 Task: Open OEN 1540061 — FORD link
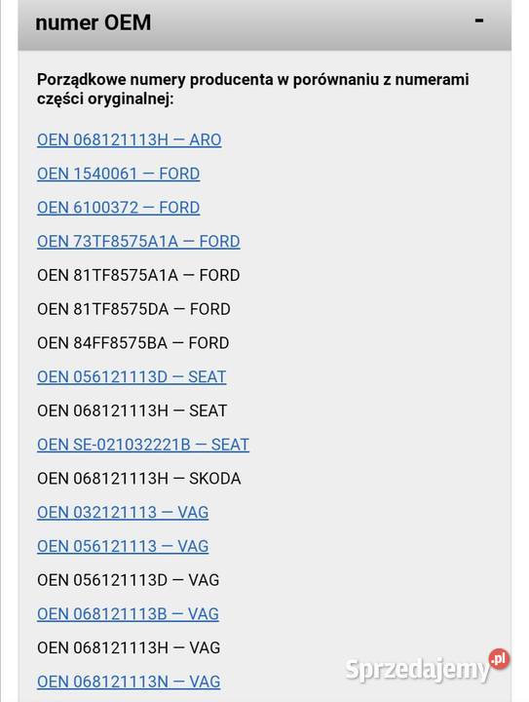pyautogui.click(x=119, y=174)
